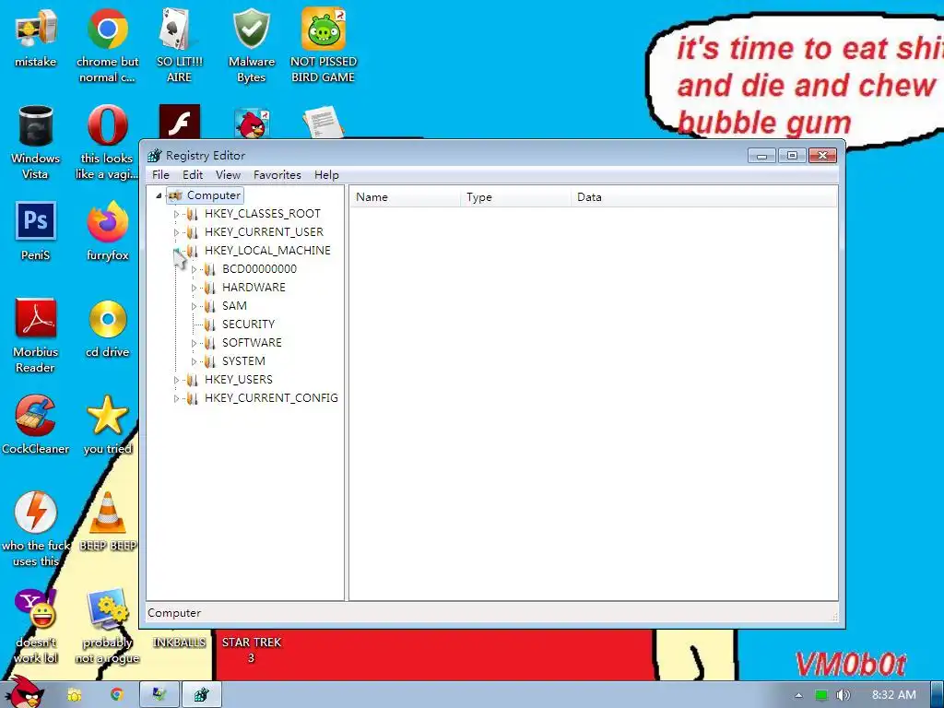944x708 pixels.
Task: Open the Favorites menu
Action: (277, 174)
